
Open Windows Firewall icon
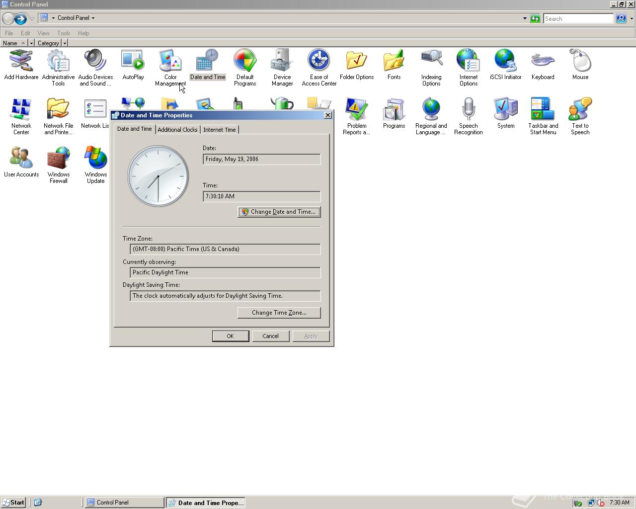(x=58, y=165)
